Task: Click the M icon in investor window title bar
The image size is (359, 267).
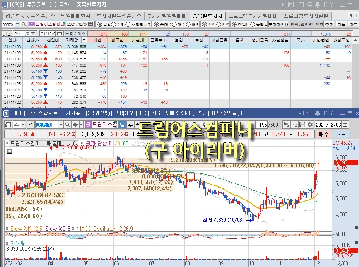Action: click(x=291, y=5)
